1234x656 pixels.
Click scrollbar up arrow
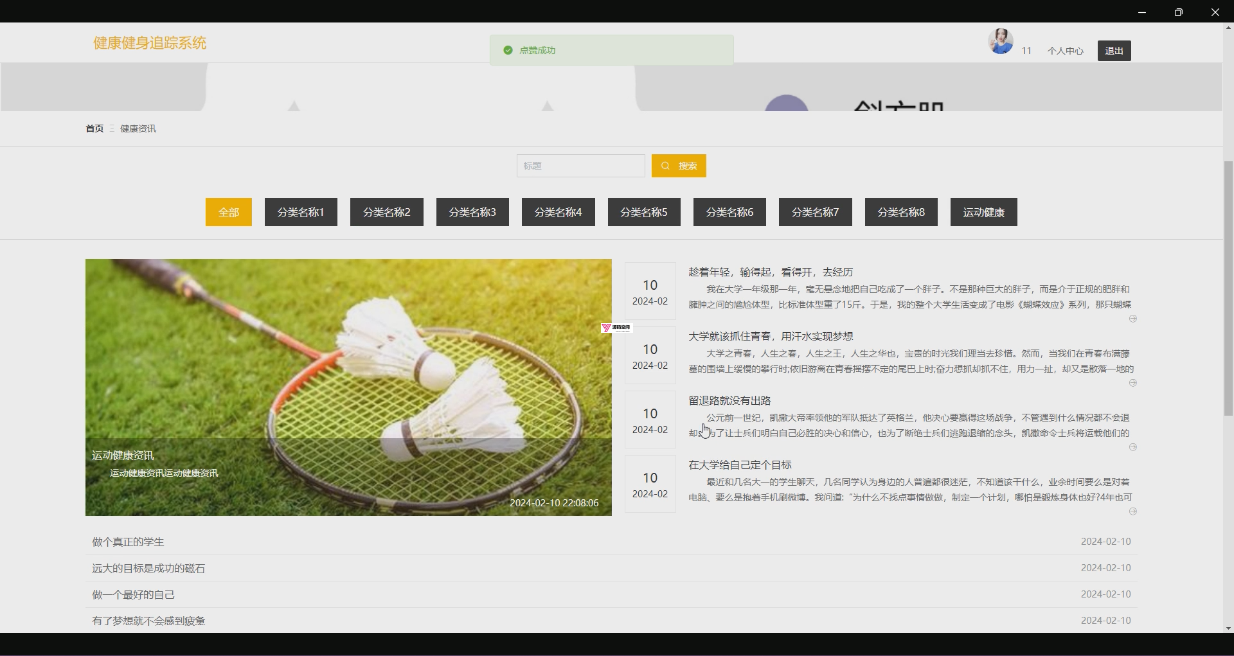pos(1228,28)
